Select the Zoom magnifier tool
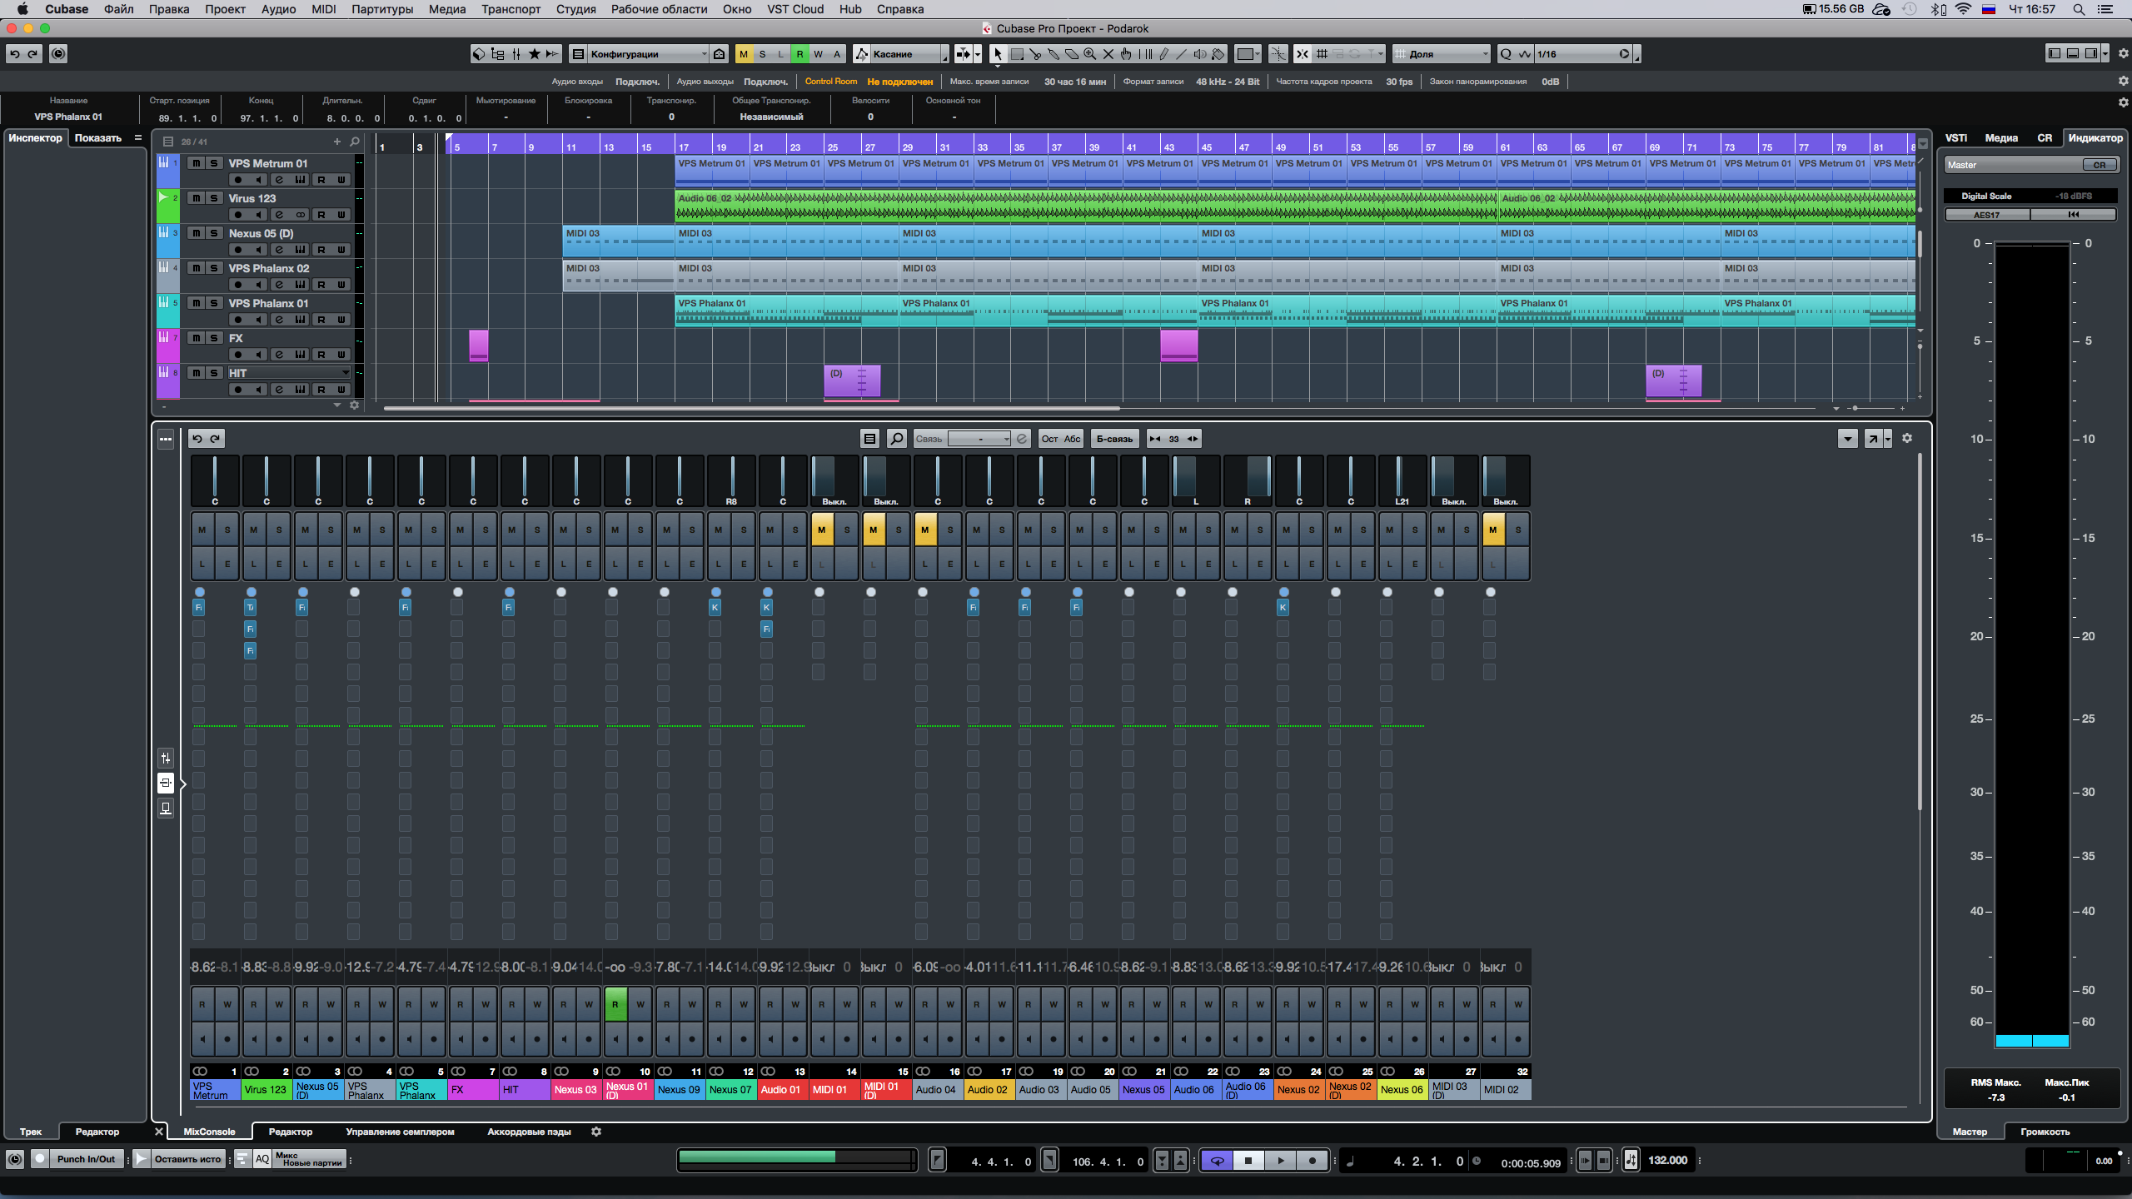The width and height of the screenshot is (2132, 1199). pyautogui.click(x=1090, y=54)
